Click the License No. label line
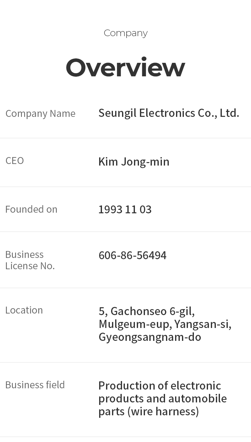Viewport: 251px width, 442px height. click(x=30, y=266)
